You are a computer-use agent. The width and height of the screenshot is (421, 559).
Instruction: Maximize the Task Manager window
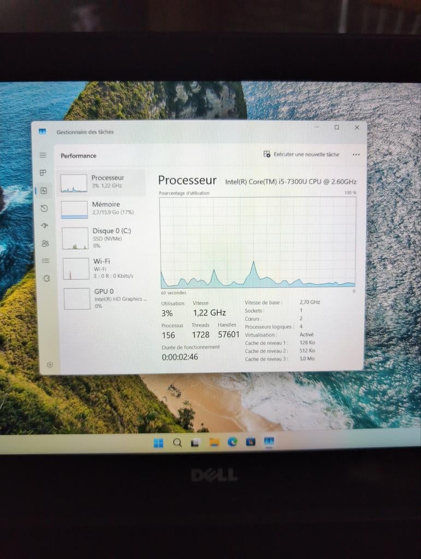point(336,127)
